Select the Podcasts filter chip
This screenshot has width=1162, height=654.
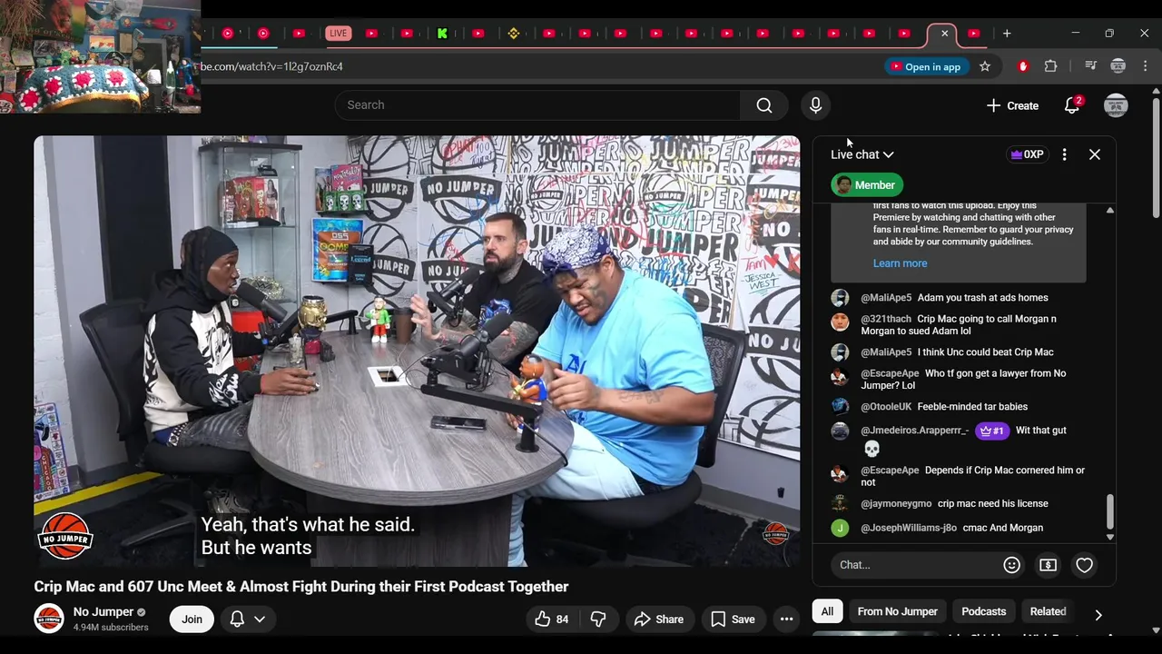984,611
